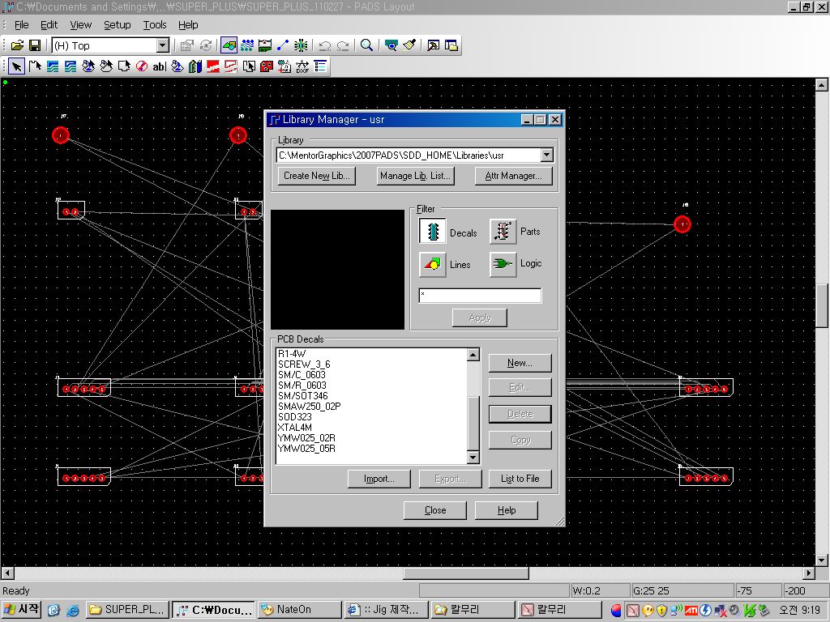Image resolution: width=830 pixels, height=622 pixels.
Task: Toggle the Decals filter button
Action: tap(433, 232)
